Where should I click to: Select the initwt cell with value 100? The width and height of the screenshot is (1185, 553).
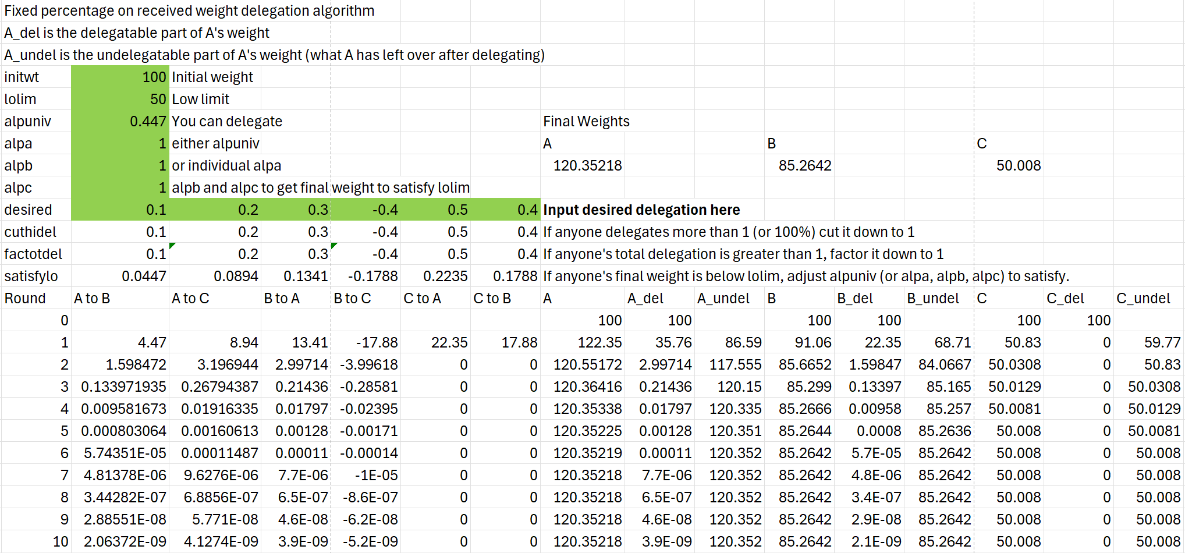[x=120, y=77]
